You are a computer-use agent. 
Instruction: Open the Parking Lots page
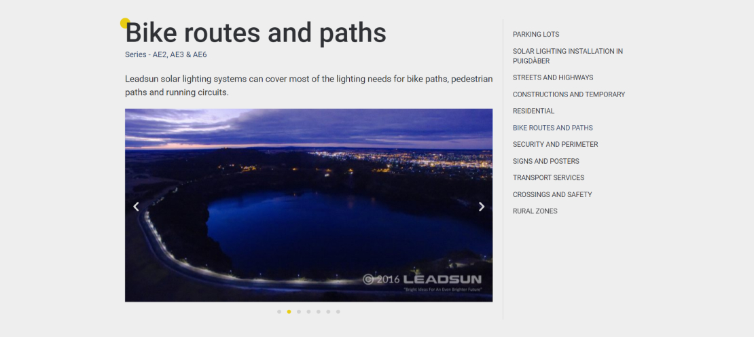[x=536, y=35]
